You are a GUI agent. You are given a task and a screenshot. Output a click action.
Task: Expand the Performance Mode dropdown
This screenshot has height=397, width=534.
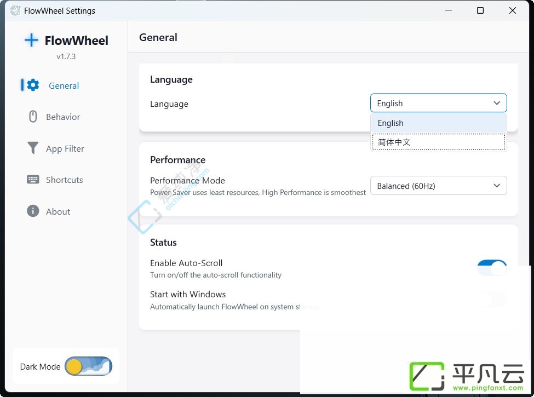(438, 186)
